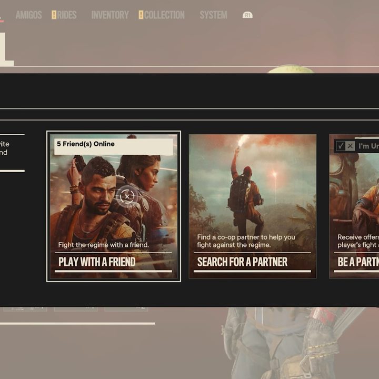Click 'Fight the regime with a friend.' text
This screenshot has height=379, width=379.
pyautogui.click(x=104, y=245)
